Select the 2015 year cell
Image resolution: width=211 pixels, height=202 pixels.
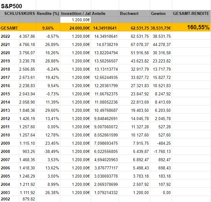pos(5,94)
